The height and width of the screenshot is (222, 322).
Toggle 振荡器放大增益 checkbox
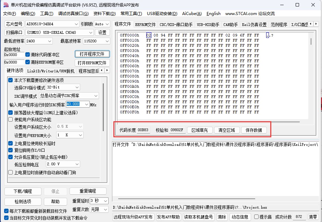pos(11,113)
